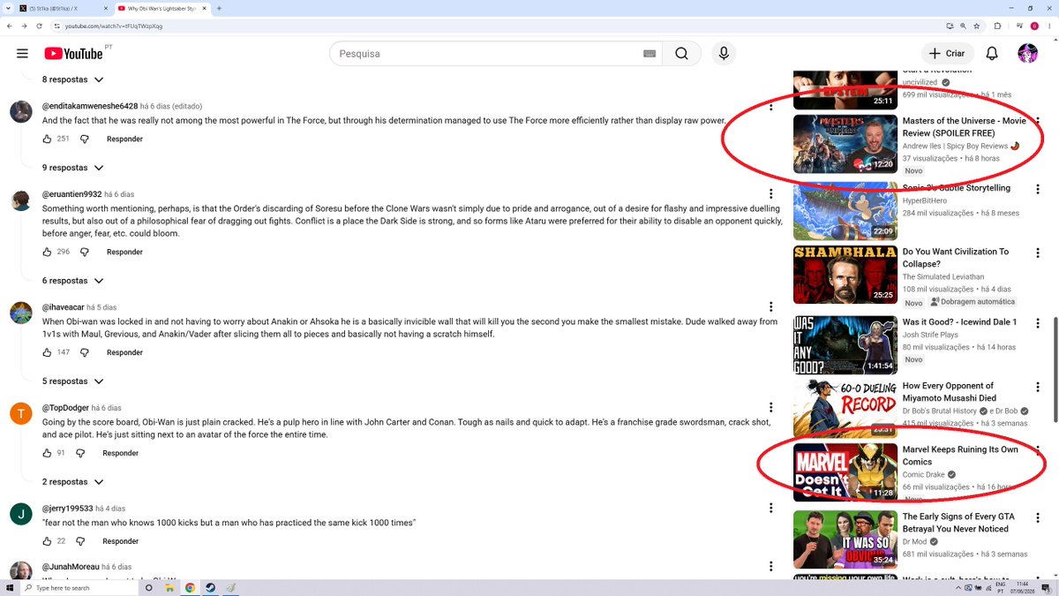Open three-dot menu on @TopDodger's comment

(x=770, y=408)
